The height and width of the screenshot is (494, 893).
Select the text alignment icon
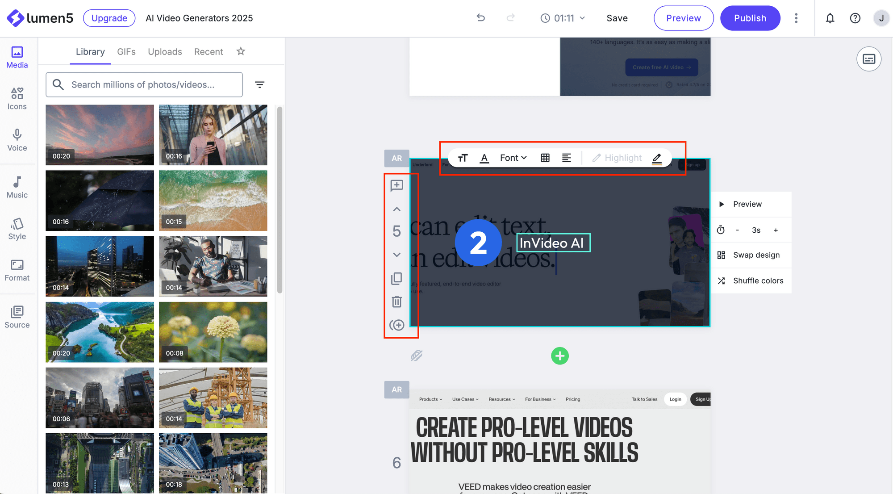tap(565, 158)
